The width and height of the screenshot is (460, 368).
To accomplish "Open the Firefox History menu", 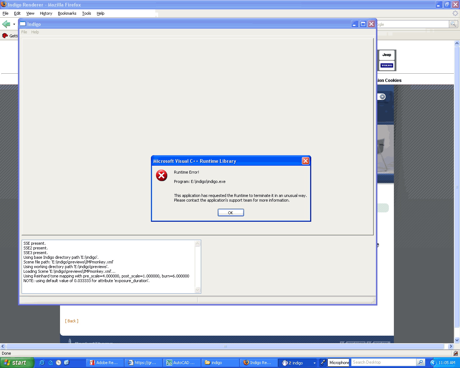I will click(46, 13).
